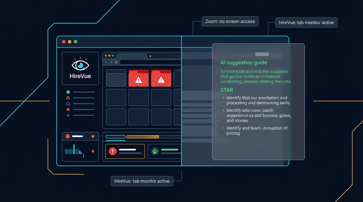Click 'HireVue: tab monitor active' label below window
The width and height of the screenshot is (363, 202).
click(x=142, y=181)
